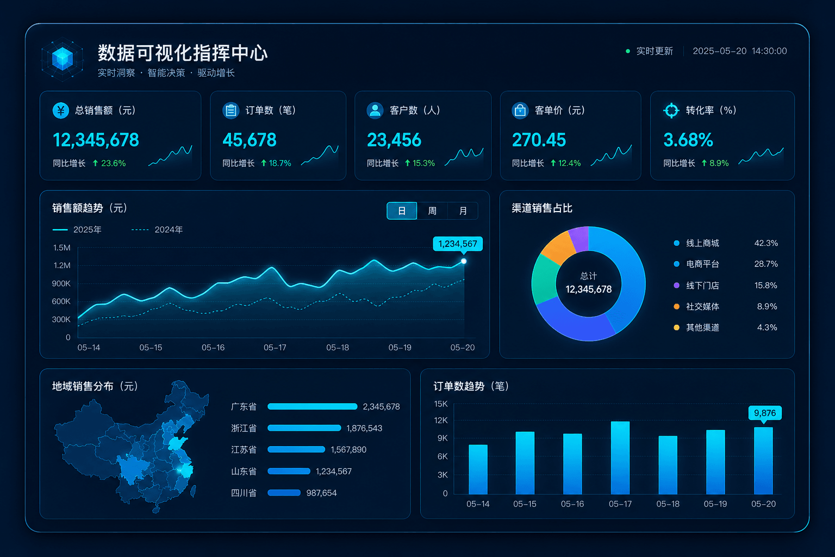Click the 05-16 order bar
Image resolution: width=835 pixels, height=557 pixels.
click(572, 464)
